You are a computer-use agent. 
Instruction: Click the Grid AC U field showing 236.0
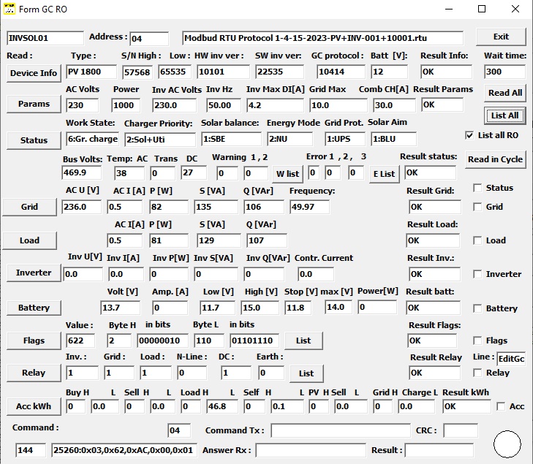pos(82,207)
